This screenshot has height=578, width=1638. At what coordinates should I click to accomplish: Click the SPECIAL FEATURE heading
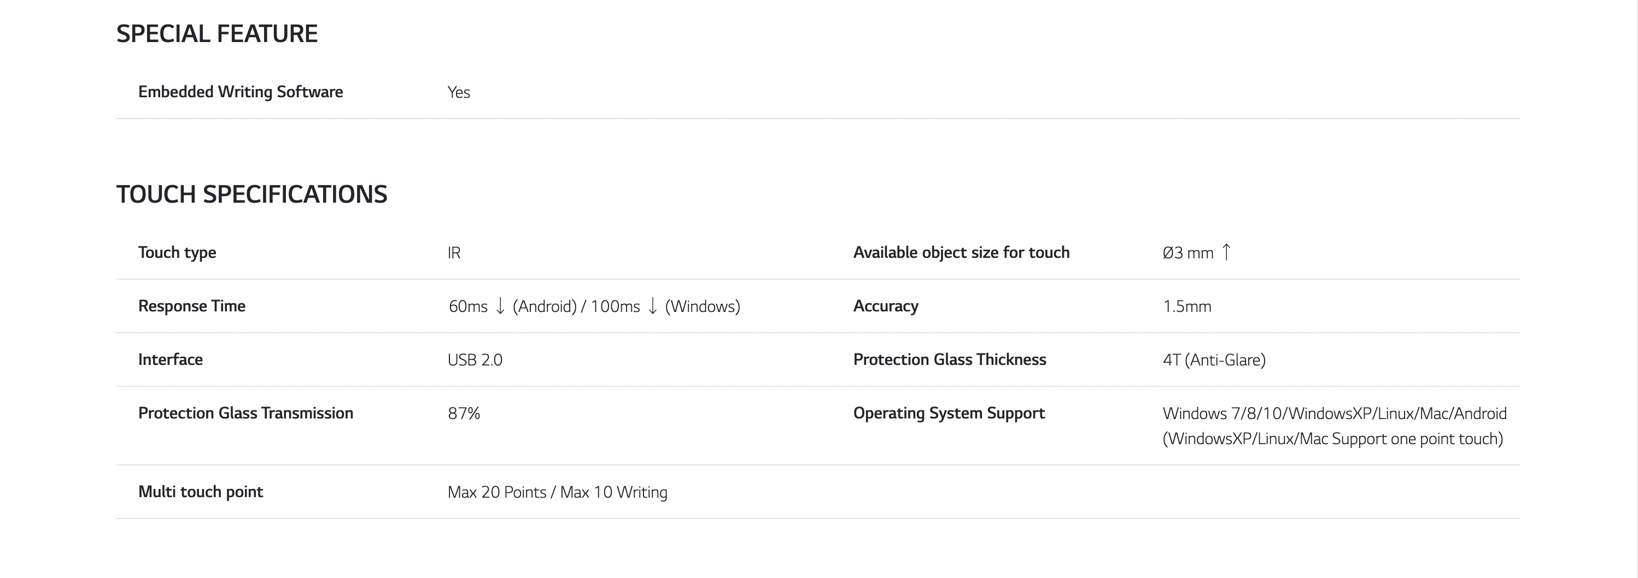(x=217, y=34)
